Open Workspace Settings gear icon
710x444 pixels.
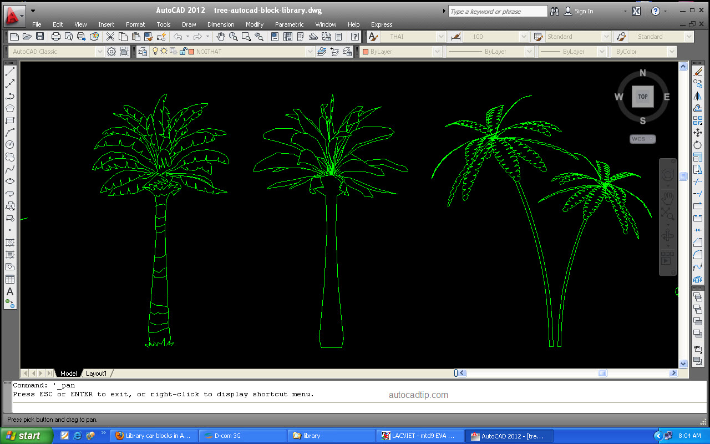(x=111, y=52)
